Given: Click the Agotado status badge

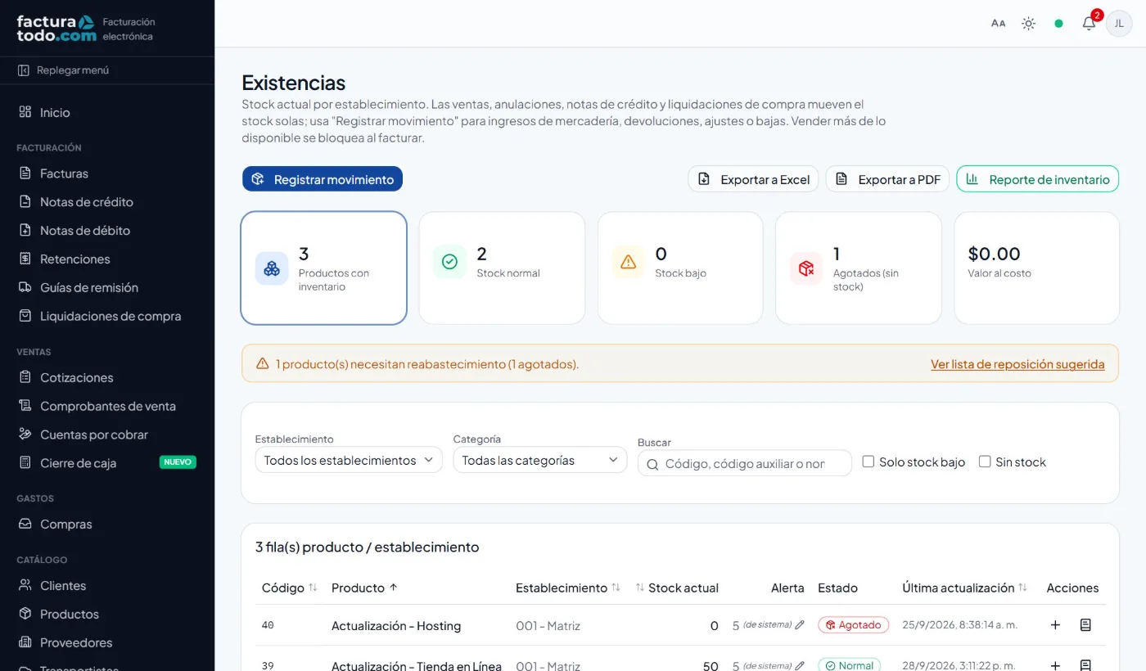Looking at the screenshot, I should pos(853,625).
